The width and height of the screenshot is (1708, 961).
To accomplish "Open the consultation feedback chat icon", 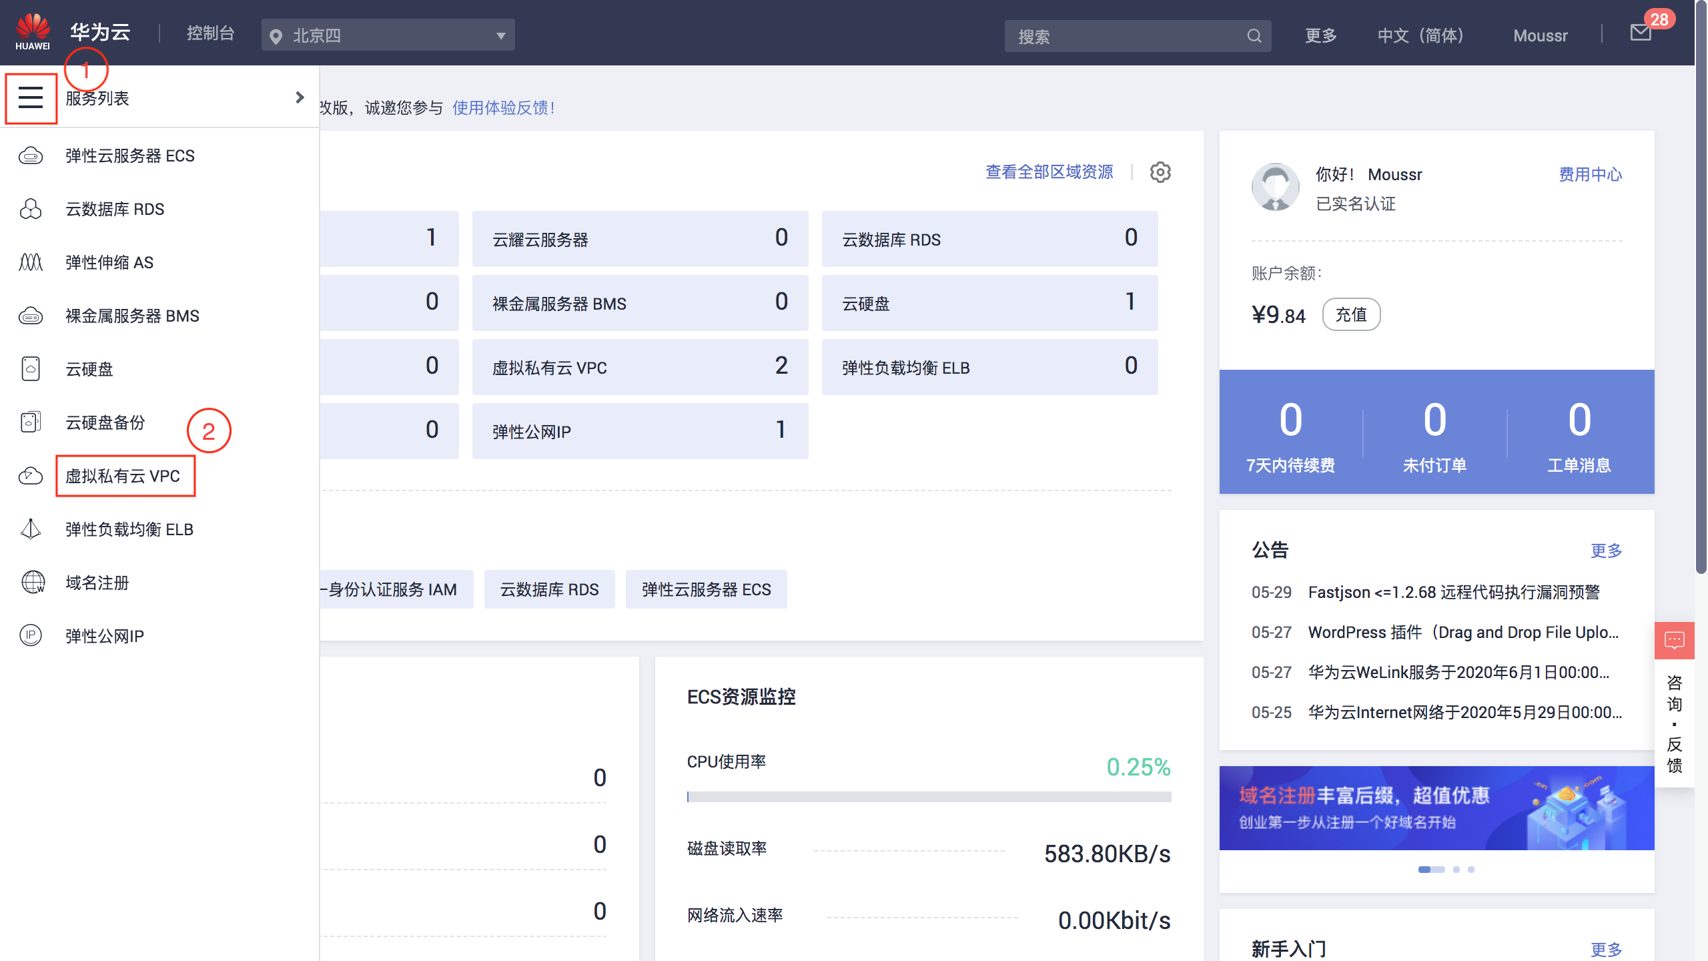I will click(1674, 641).
